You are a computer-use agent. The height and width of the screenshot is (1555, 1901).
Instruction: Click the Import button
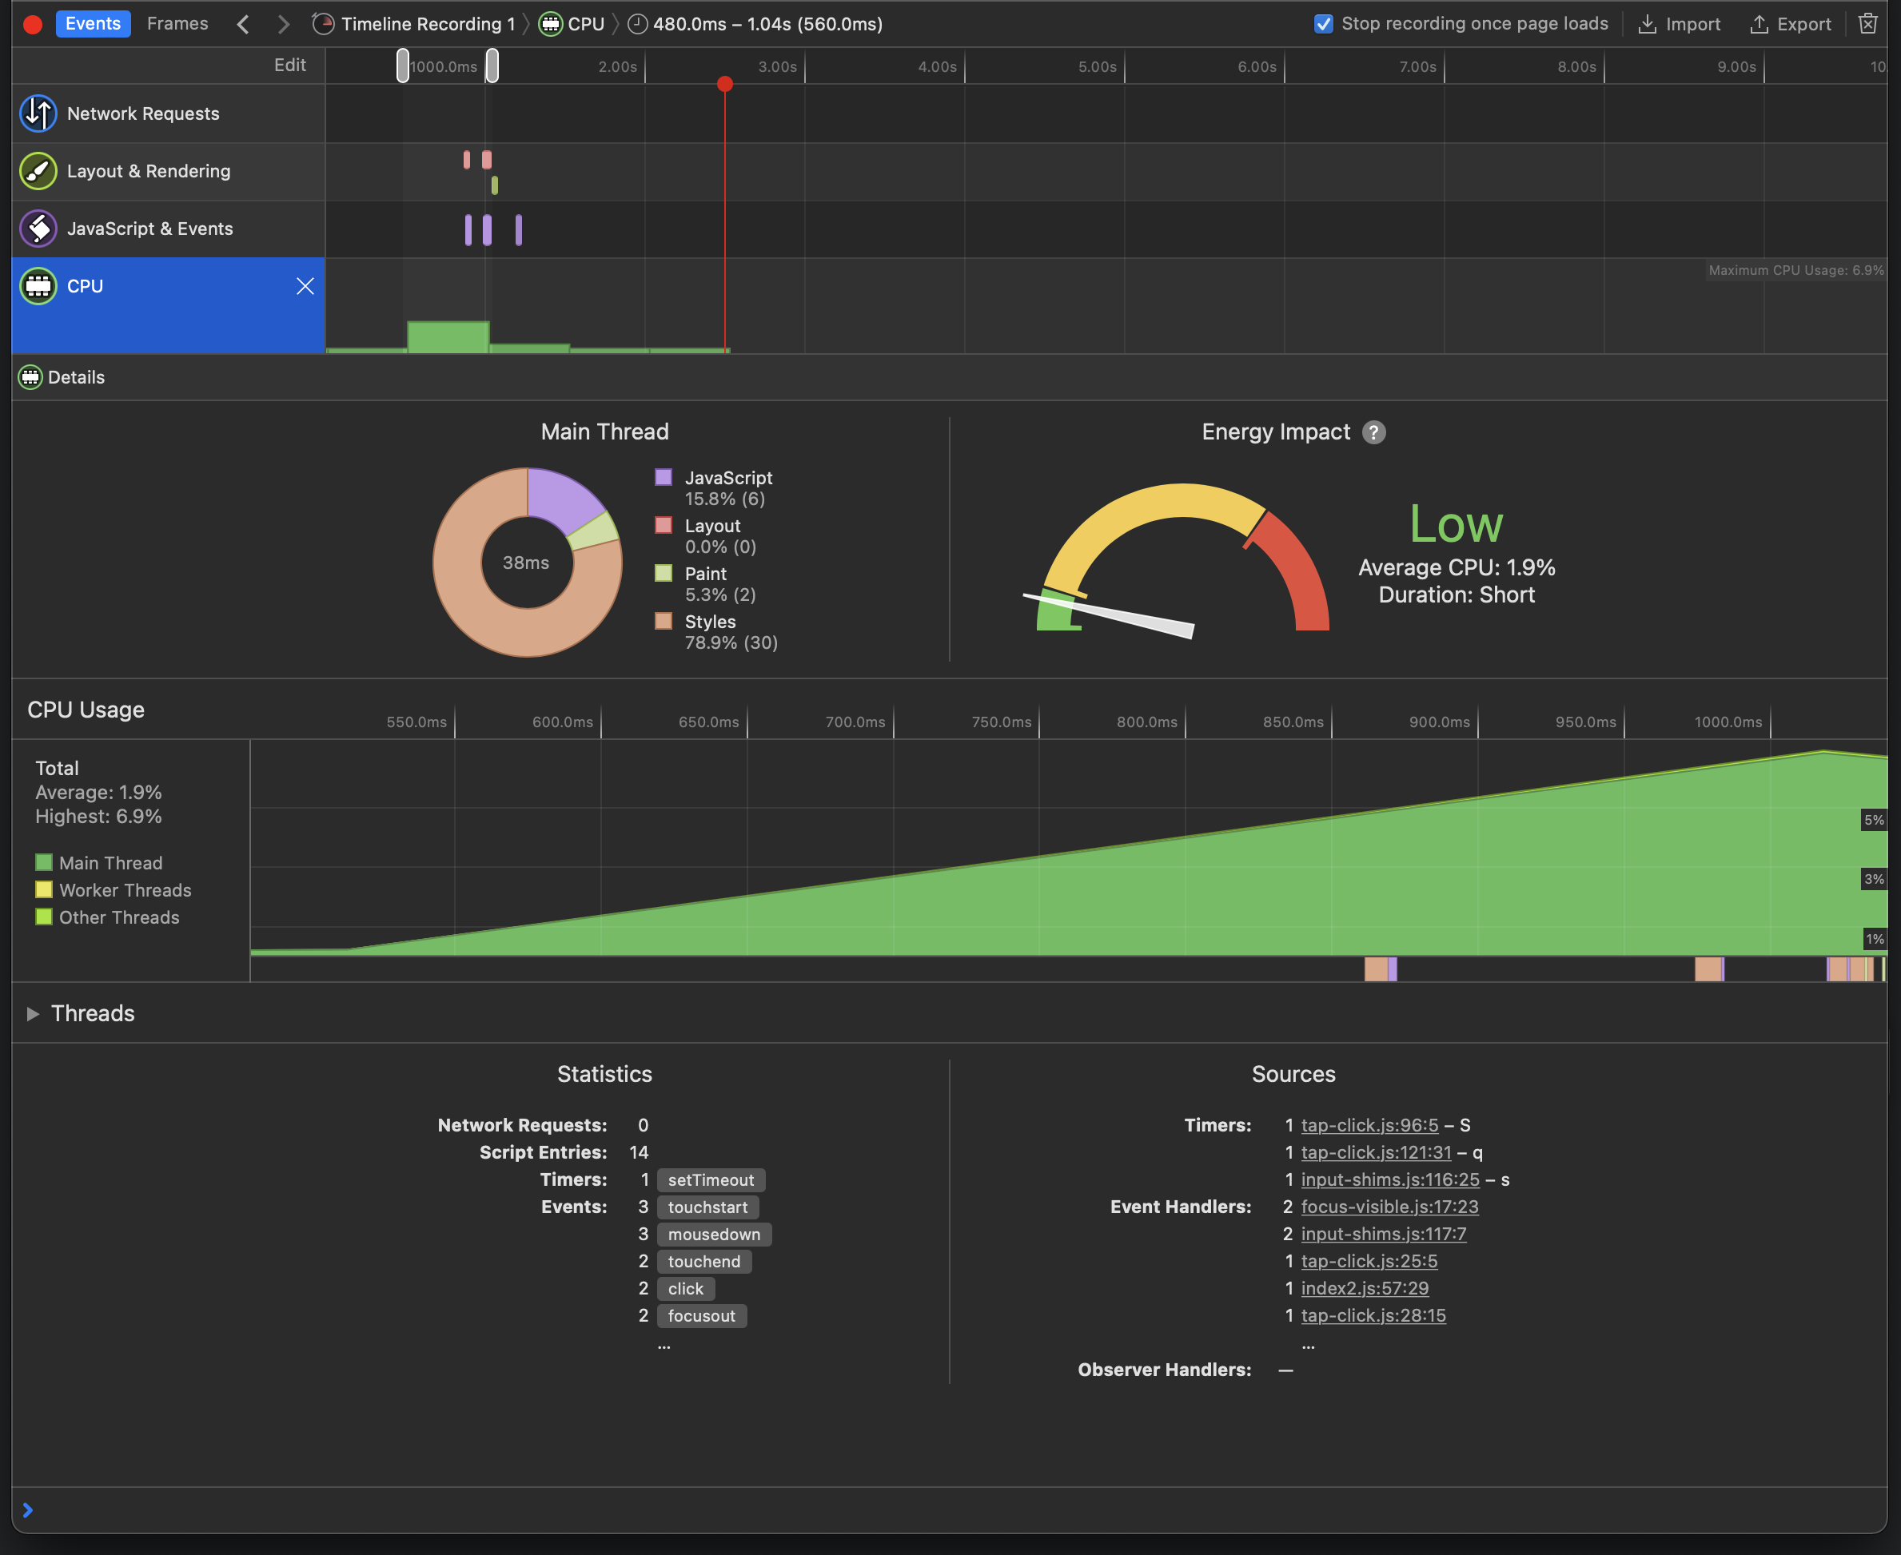(1680, 24)
